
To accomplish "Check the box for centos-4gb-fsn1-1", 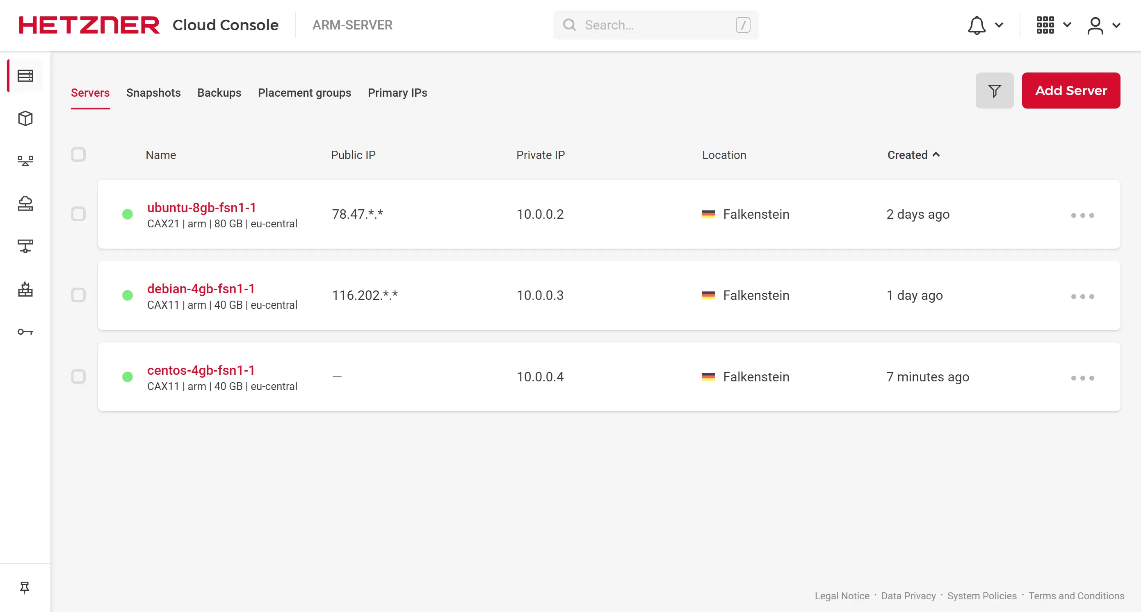I will pyautogui.click(x=78, y=376).
